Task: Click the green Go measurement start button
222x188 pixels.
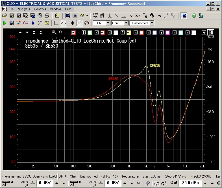Action: click(5, 23)
